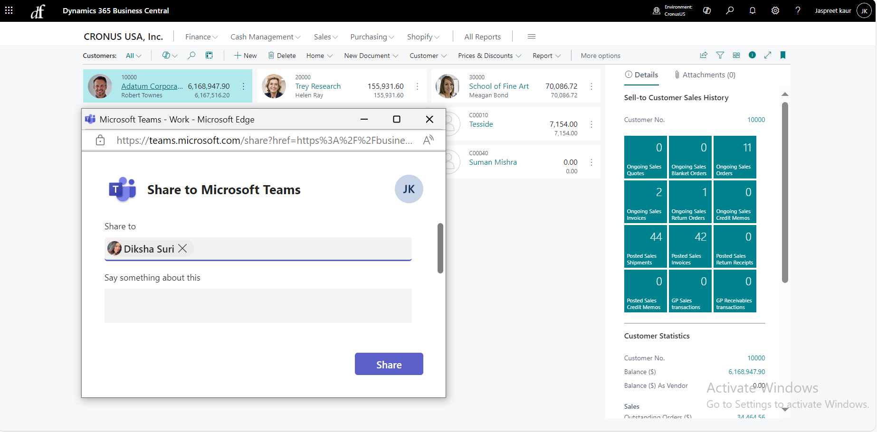
Task: Toggle the FactBox information pane icon
Action: 752,55
